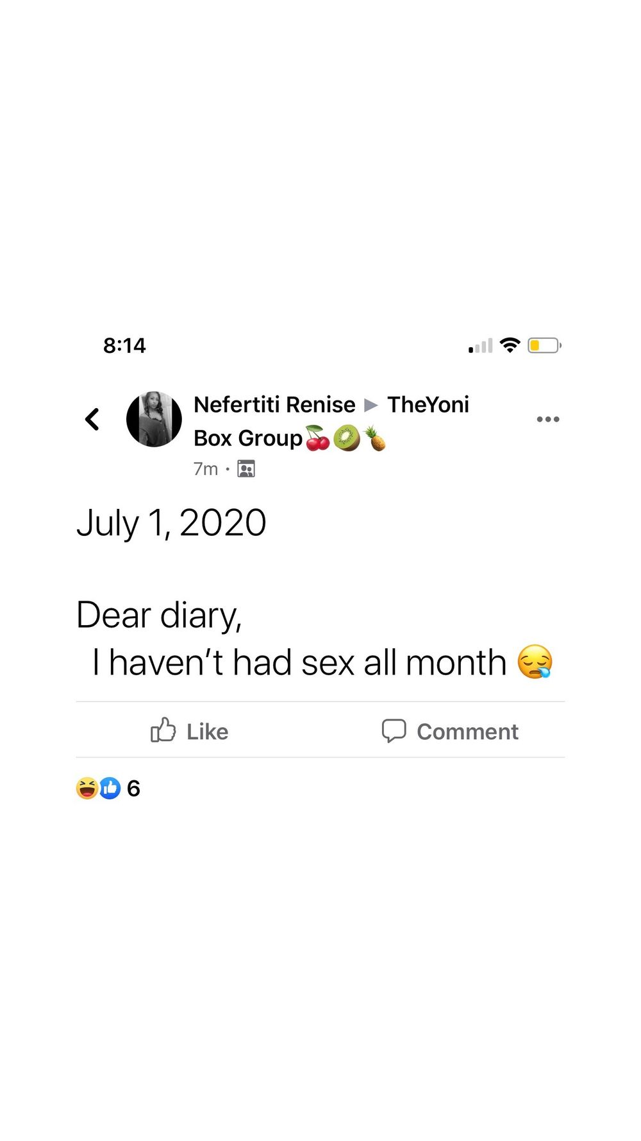
Task: Like the post via Like label
Action: click(x=207, y=732)
